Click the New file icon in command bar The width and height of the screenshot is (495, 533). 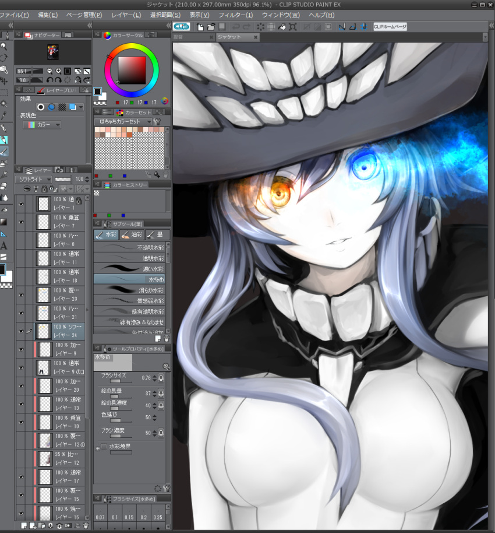tap(200, 26)
